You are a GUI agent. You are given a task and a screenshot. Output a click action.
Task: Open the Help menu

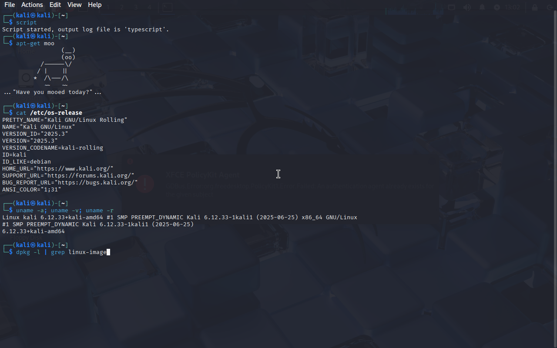point(95,5)
